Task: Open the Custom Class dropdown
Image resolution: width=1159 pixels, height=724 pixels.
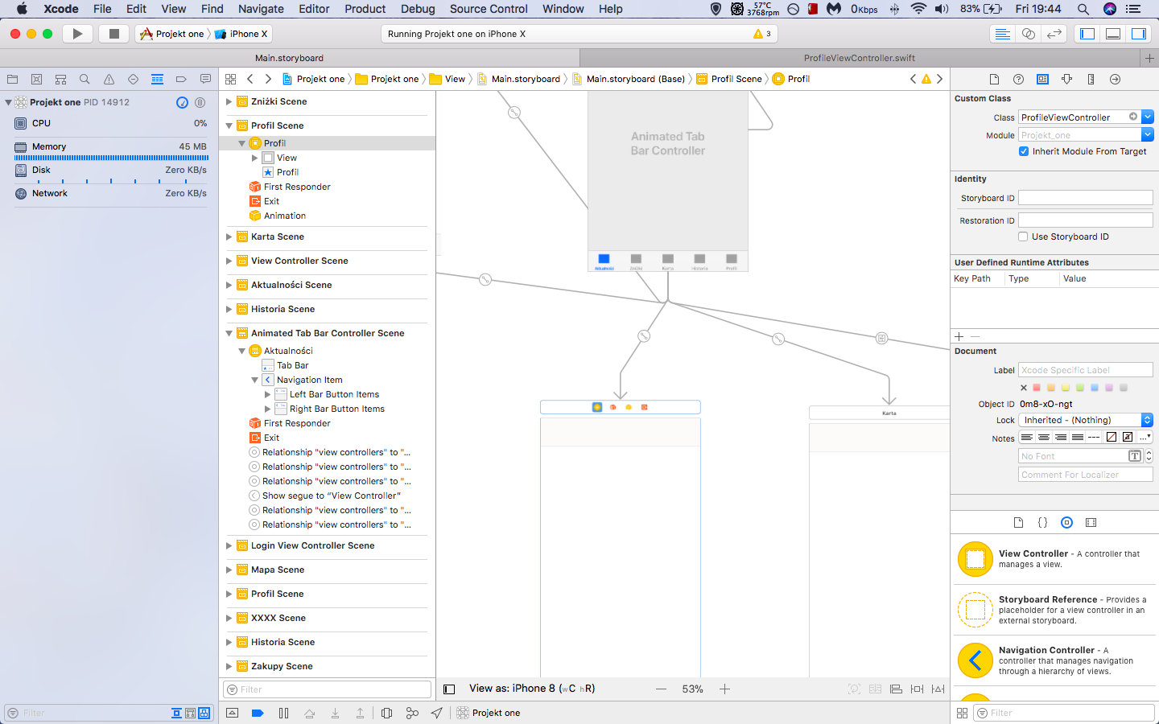Action: tap(1148, 117)
